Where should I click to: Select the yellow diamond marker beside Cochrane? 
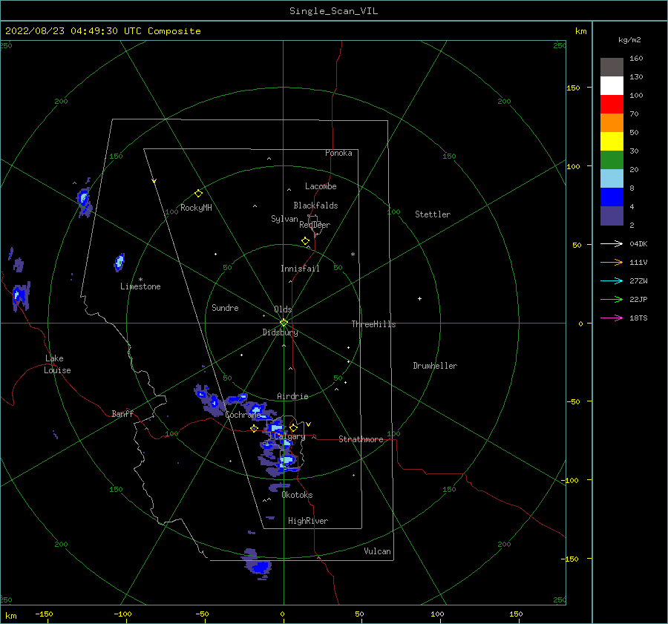coord(254,428)
